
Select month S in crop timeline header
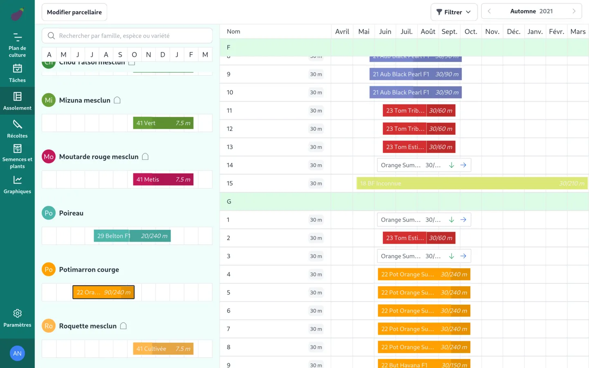click(x=120, y=54)
